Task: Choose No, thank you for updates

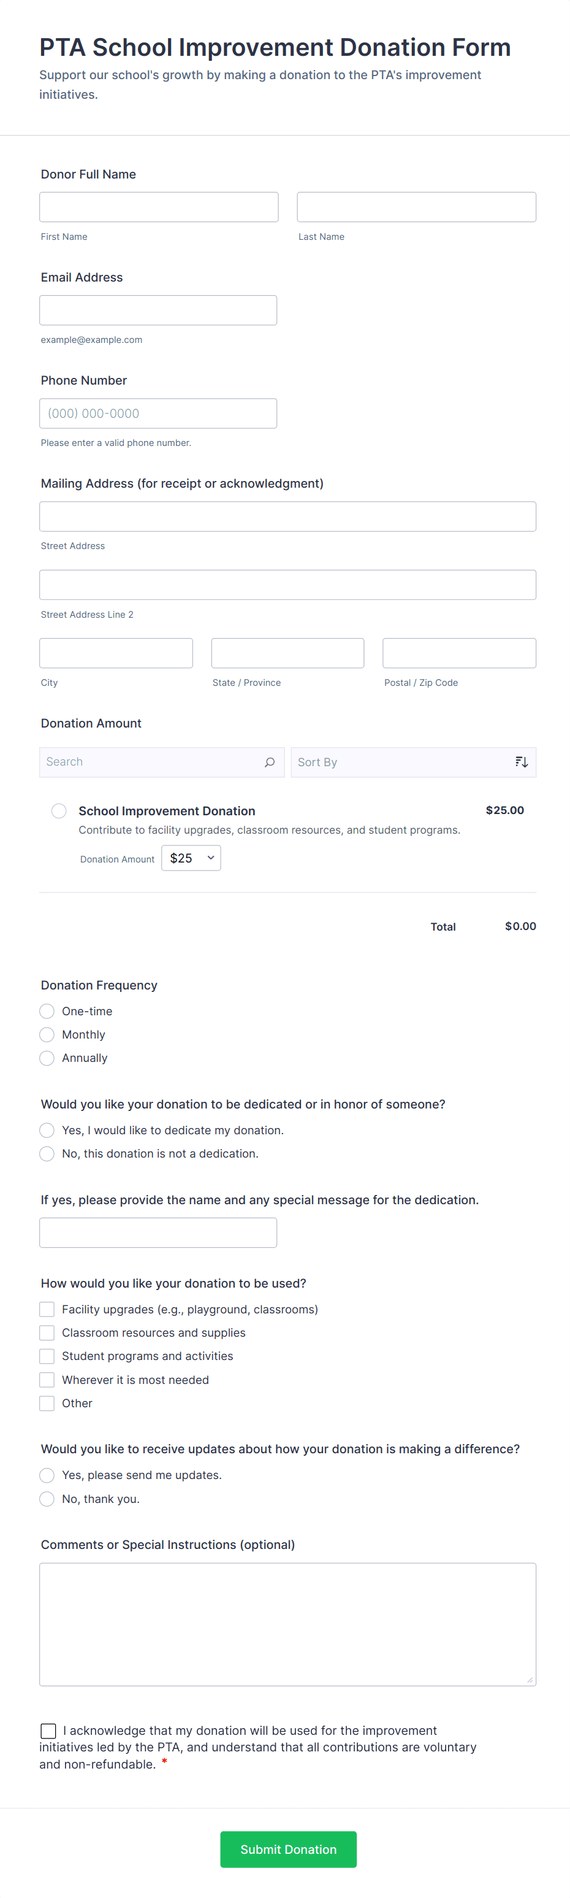Action: point(47,1499)
